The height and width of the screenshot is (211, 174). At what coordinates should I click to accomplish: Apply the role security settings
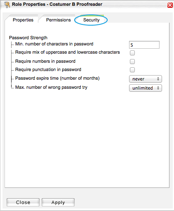click(x=58, y=202)
